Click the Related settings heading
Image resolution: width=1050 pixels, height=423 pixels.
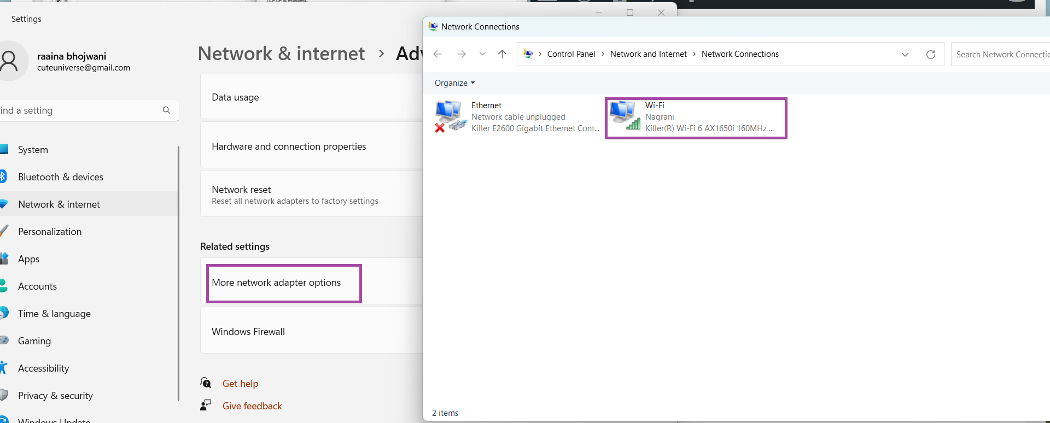pyautogui.click(x=235, y=246)
